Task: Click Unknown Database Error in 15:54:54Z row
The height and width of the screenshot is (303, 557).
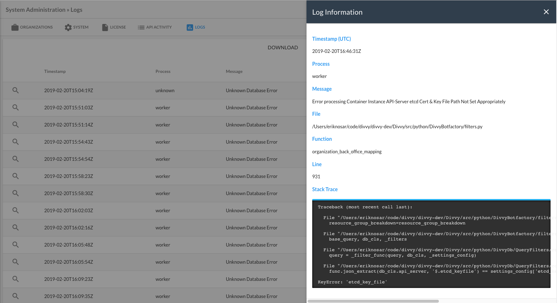Action: point(252,159)
